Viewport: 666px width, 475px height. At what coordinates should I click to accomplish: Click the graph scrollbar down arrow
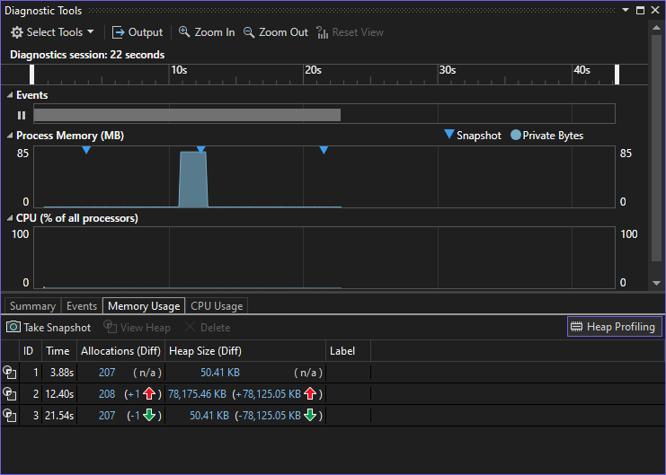[656, 283]
